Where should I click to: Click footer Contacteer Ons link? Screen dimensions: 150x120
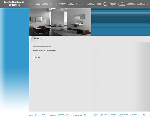[61, 115]
